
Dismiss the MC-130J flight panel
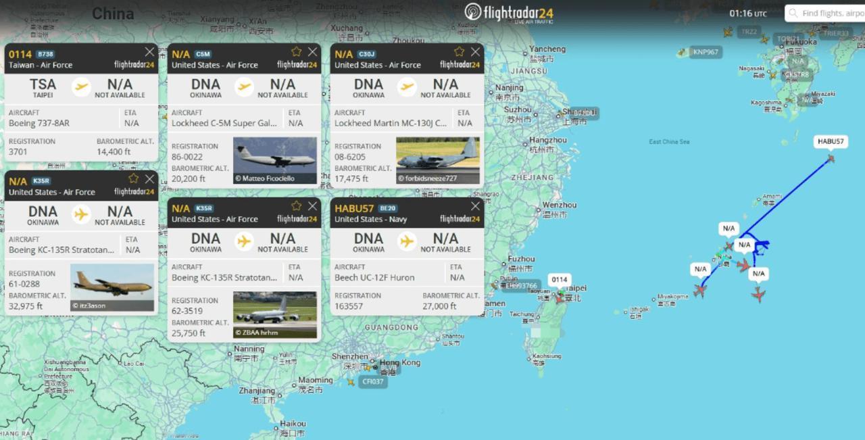click(x=475, y=51)
